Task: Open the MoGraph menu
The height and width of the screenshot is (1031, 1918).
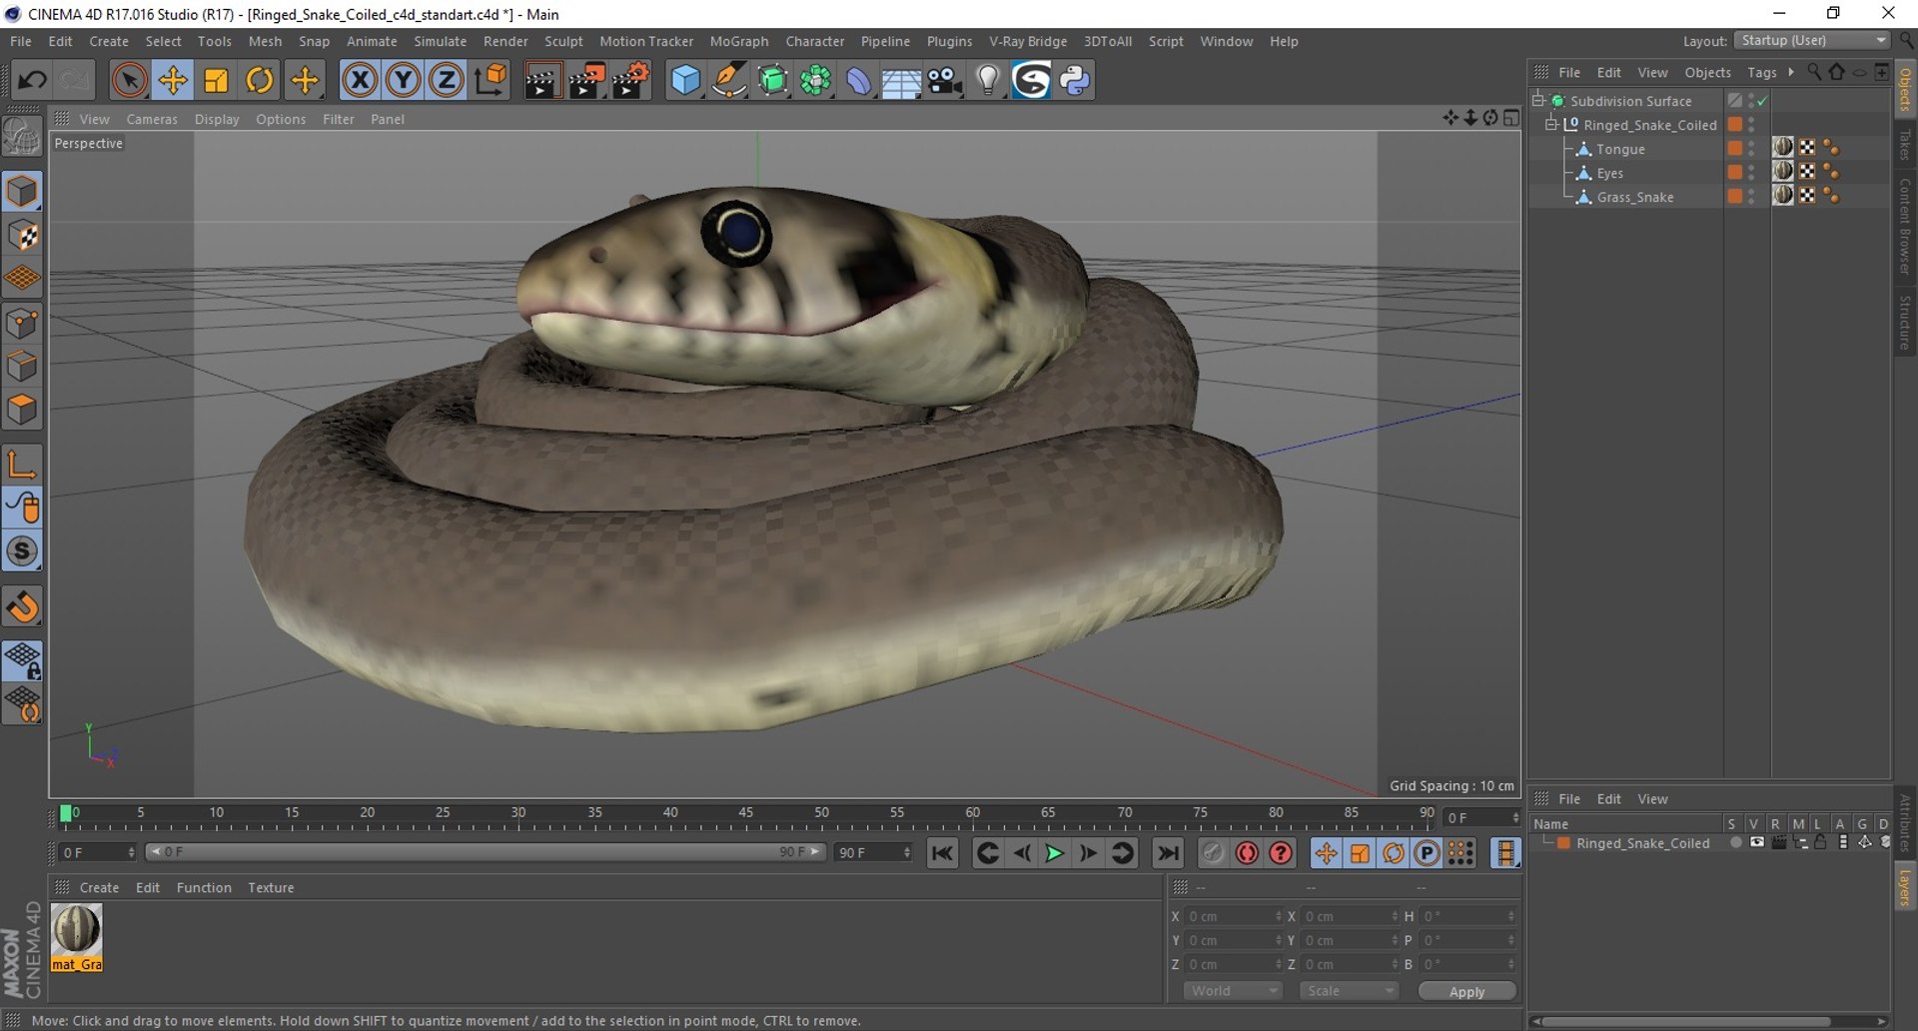Action: (x=739, y=41)
